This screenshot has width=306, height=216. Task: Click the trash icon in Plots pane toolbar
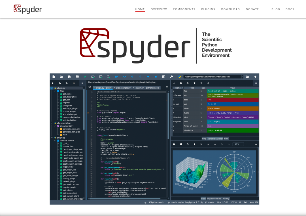tap(194, 144)
